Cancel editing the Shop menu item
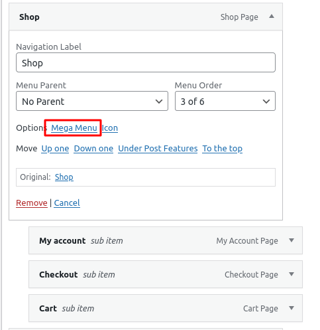 coord(67,203)
